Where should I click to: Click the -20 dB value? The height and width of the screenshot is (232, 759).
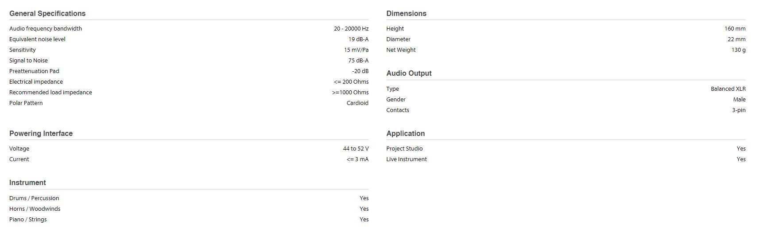pos(360,71)
